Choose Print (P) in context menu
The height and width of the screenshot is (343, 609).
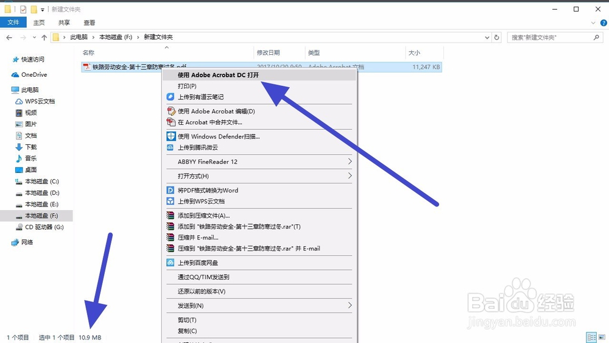pos(187,86)
